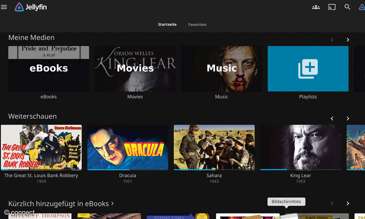
Task: Switch to the Startseite tab
Action: pos(167,24)
